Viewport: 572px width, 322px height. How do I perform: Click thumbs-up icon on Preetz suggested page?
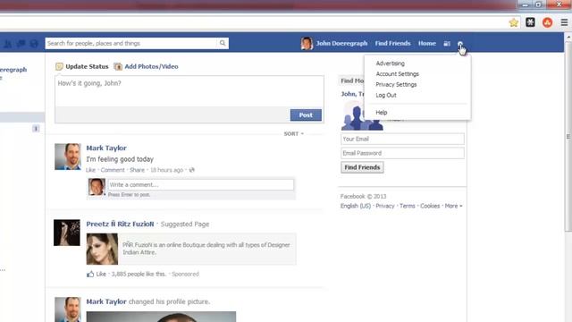[90, 274]
